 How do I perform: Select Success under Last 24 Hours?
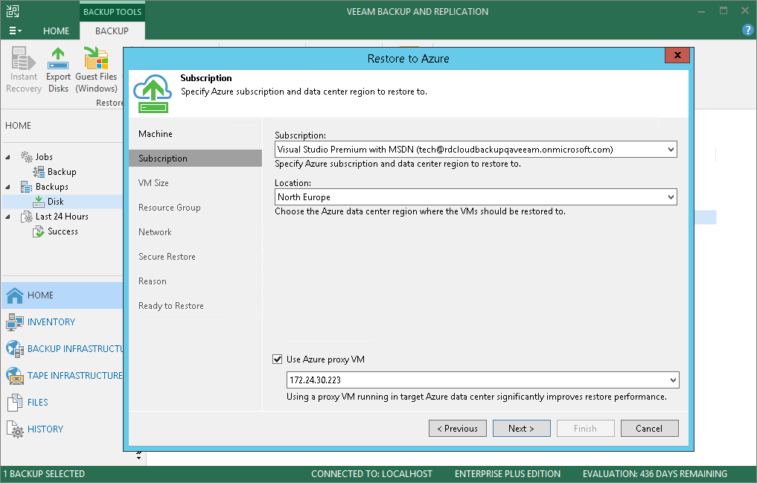tap(63, 231)
